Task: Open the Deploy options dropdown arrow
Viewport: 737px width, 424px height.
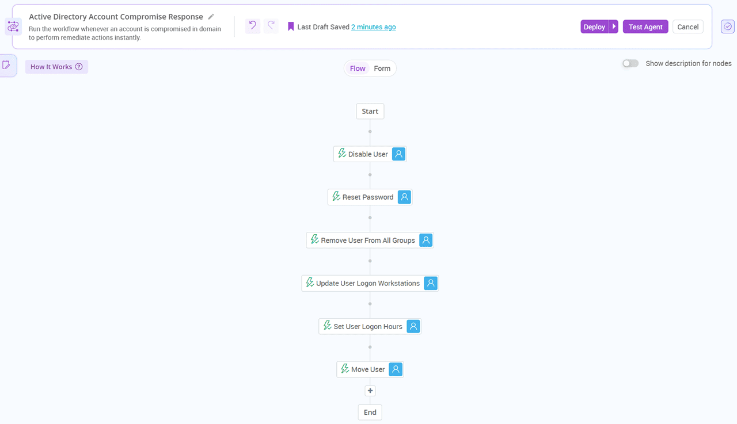Action: coord(613,26)
